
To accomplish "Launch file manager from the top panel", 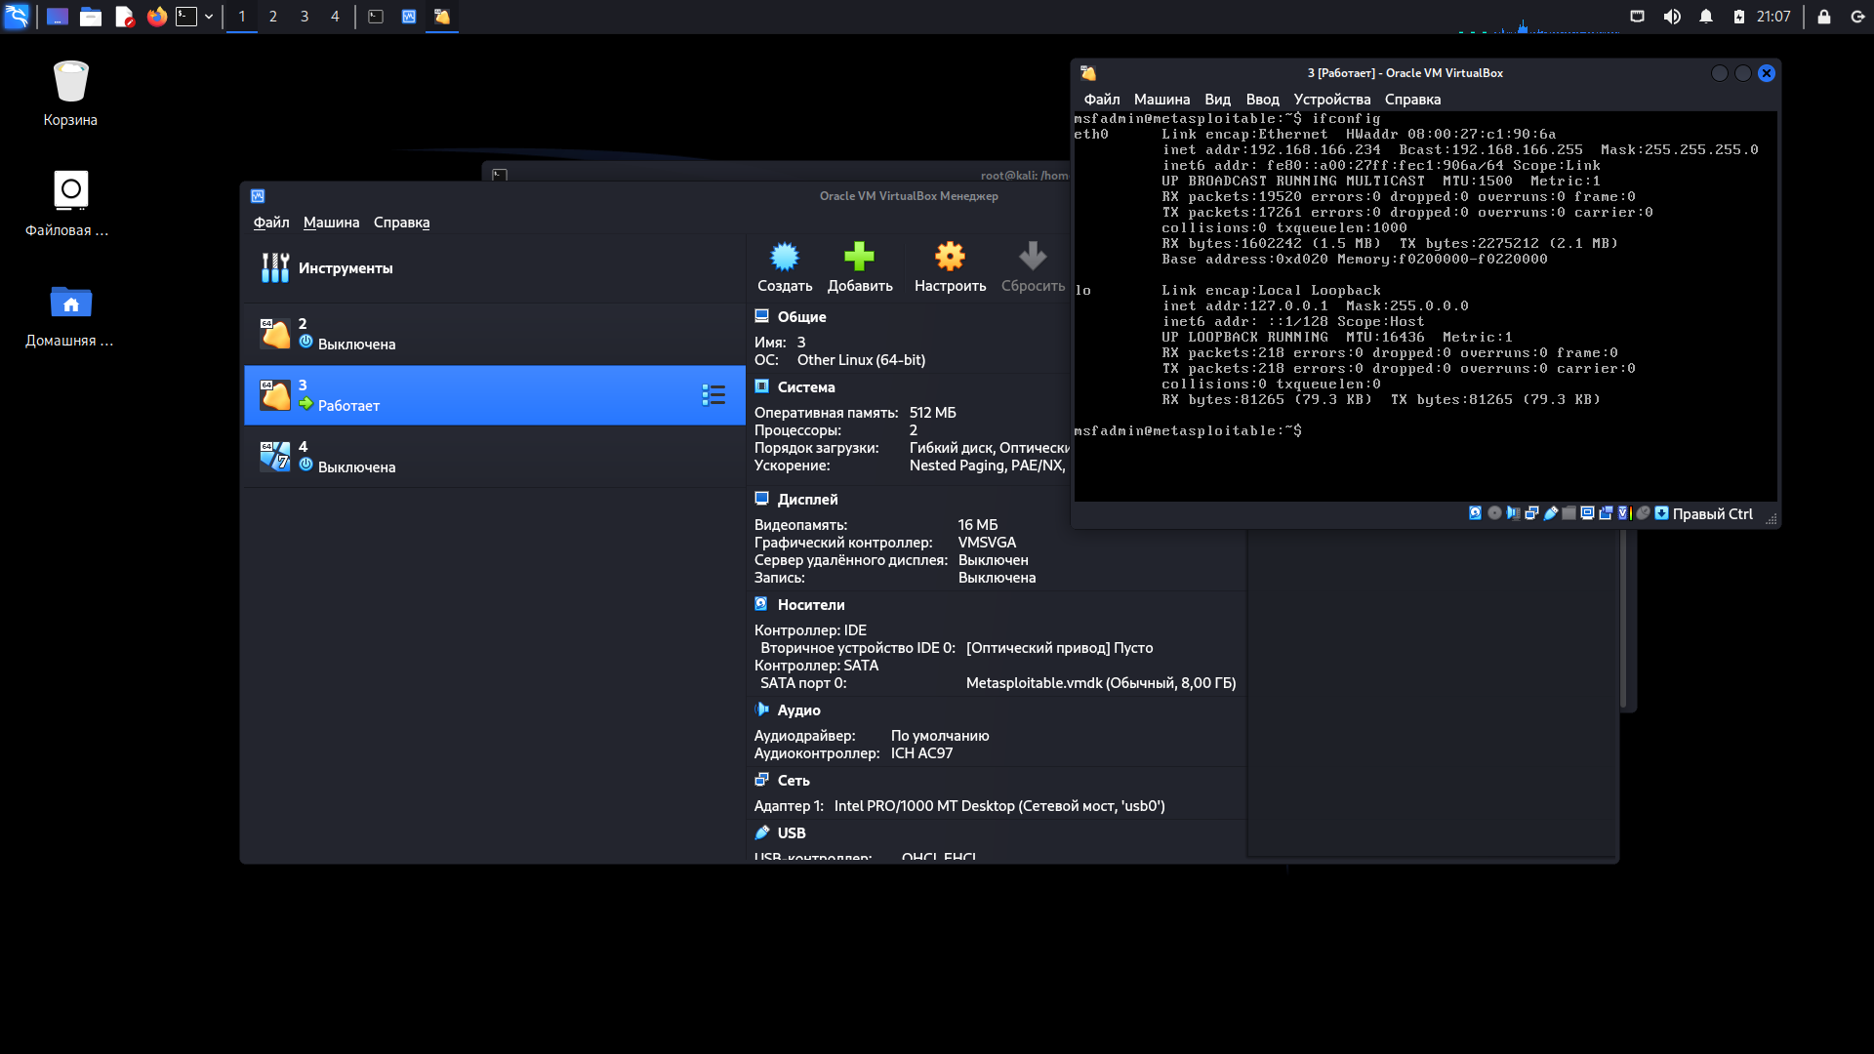I will [x=91, y=17].
